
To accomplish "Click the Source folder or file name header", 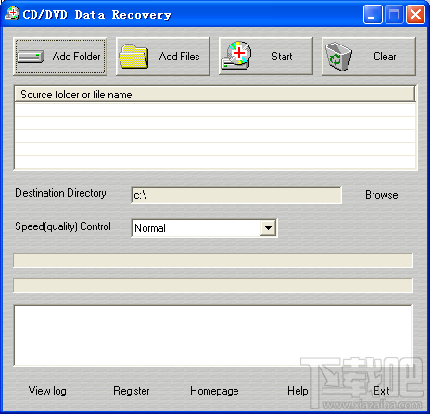I will pyautogui.click(x=214, y=95).
